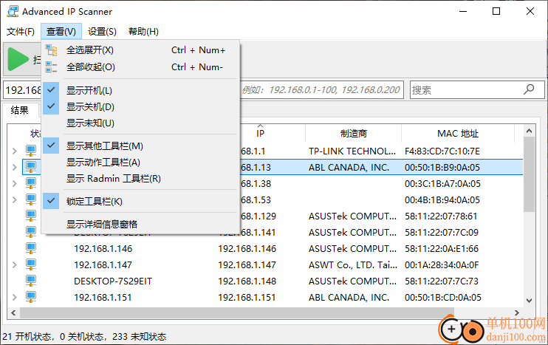This screenshot has width=548, height=345.
Task: Toggle 锁定工具栏(K) option
Action: tap(140, 201)
